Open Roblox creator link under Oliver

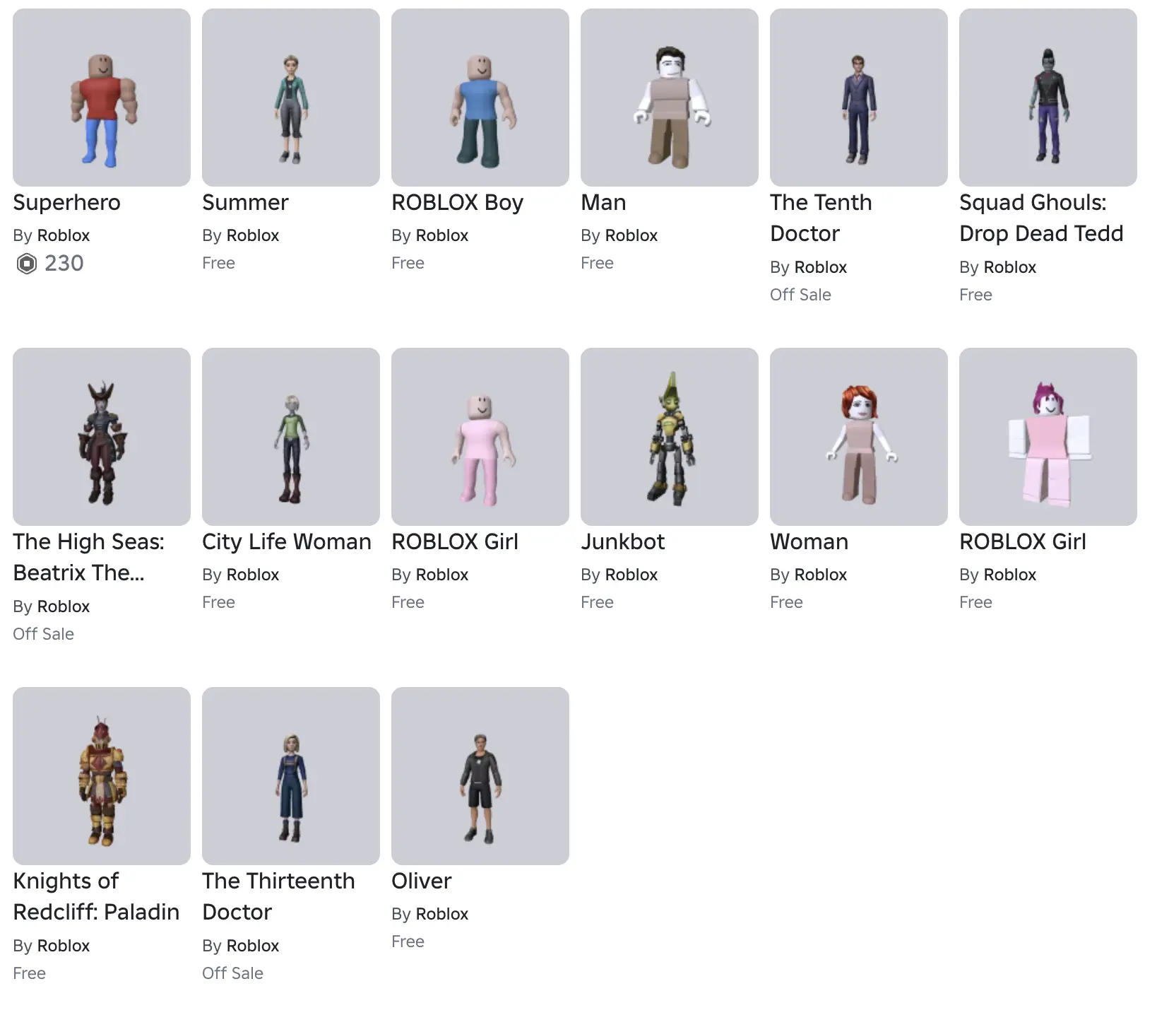click(x=441, y=914)
